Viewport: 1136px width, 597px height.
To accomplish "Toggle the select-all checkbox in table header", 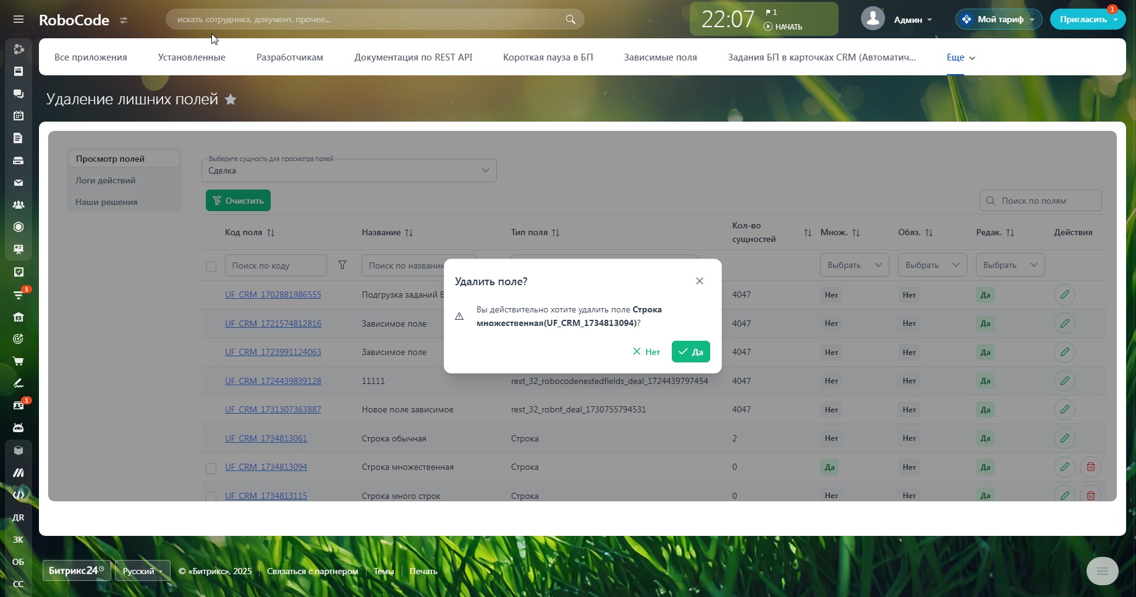I will click(x=211, y=266).
